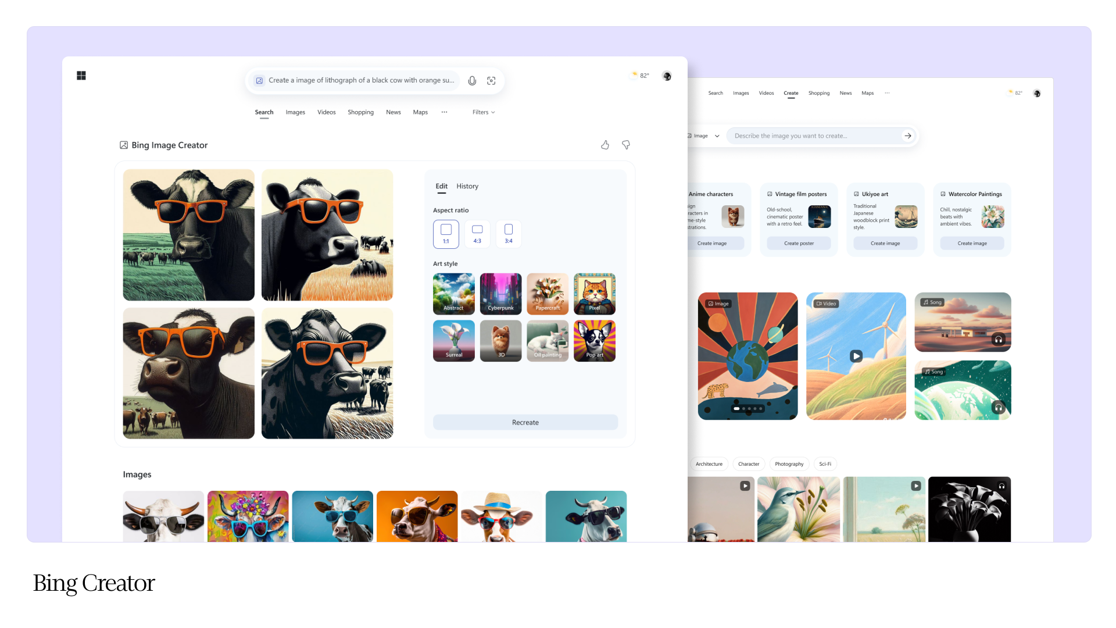Image resolution: width=1116 pixels, height=628 pixels.
Task: Open the colorful flower-crowned cow thumbnail under Images
Action: coord(248,516)
